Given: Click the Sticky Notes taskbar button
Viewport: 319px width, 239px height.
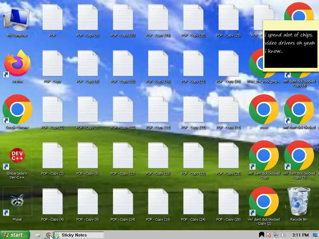Looking at the screenshot, I should (x=79, y=235).
